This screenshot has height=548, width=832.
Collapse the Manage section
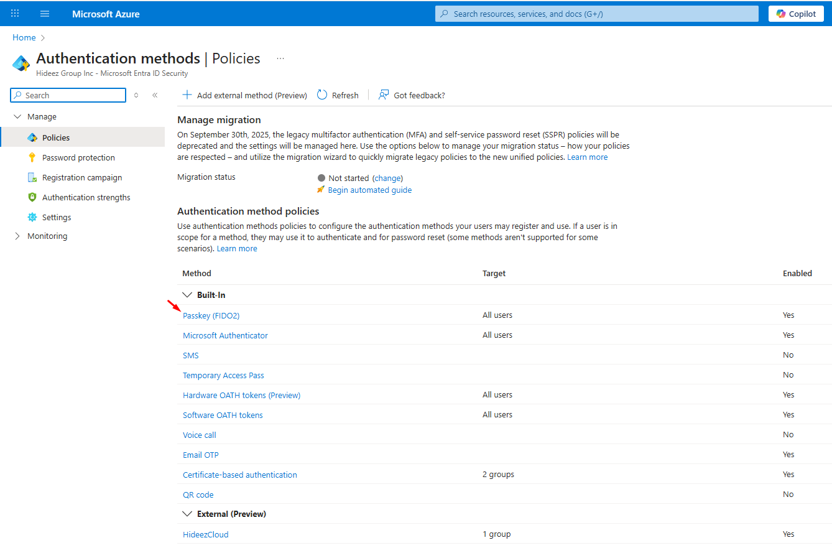point(17,117)
